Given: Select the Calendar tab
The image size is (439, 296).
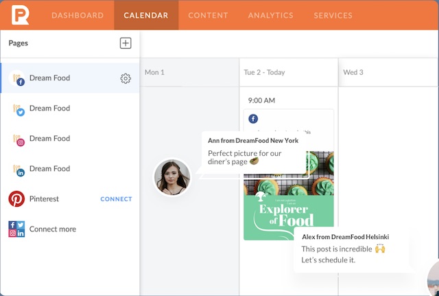Looking at the screenshot, I should coord(146,15).
